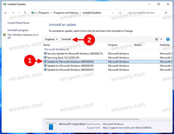The image size is (174, 134).
Task: Click the icon of KB5008215 update
Action: coord(45,54)
